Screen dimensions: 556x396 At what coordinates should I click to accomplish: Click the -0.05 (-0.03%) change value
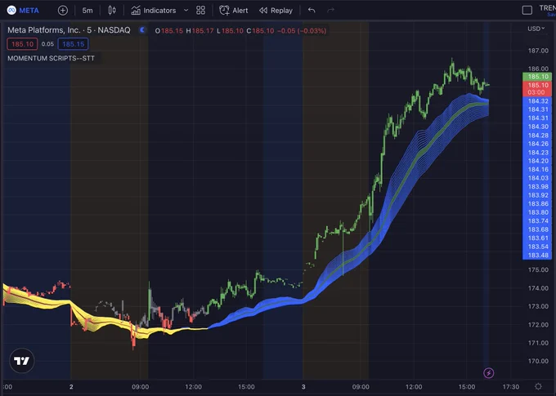302,31
